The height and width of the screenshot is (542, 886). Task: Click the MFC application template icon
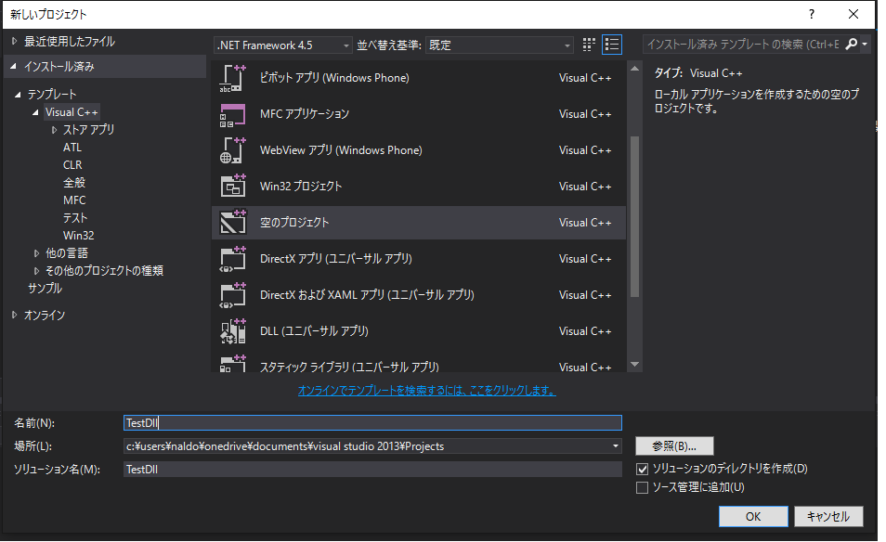[233, 114]
